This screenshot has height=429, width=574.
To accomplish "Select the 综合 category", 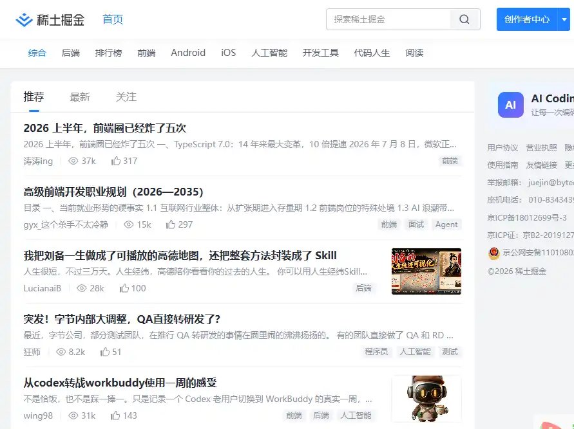I will [37, 53].
